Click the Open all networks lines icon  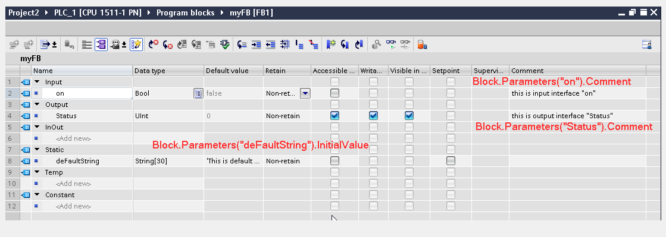[x=87, y=44]
